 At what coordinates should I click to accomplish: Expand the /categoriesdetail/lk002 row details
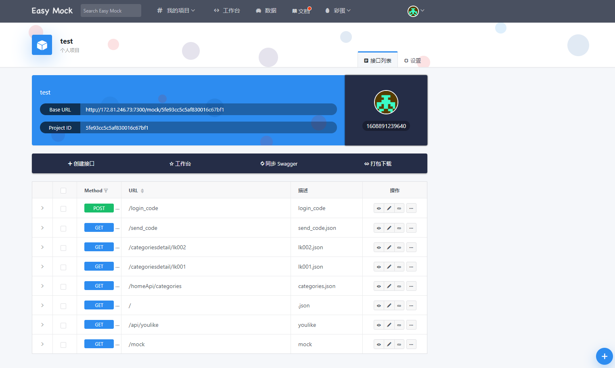tap(42, 247)
